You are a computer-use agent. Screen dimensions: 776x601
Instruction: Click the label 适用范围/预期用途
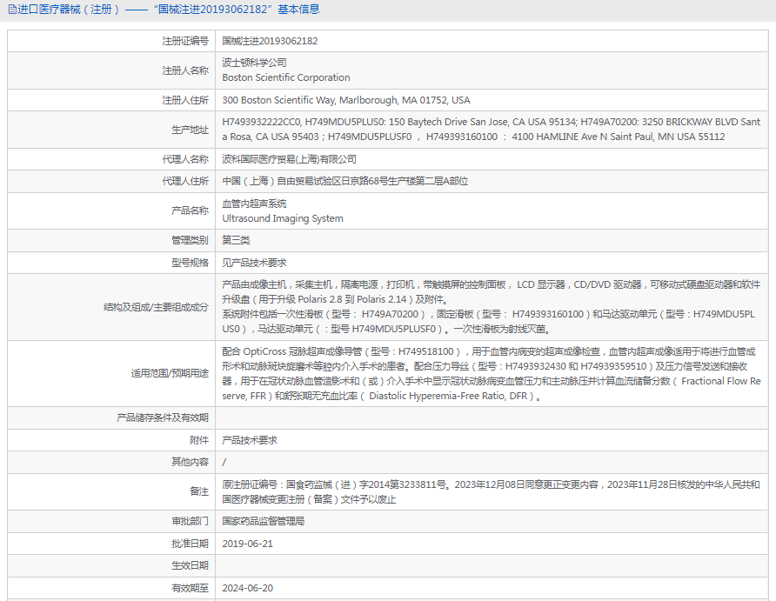coord(170,373)
